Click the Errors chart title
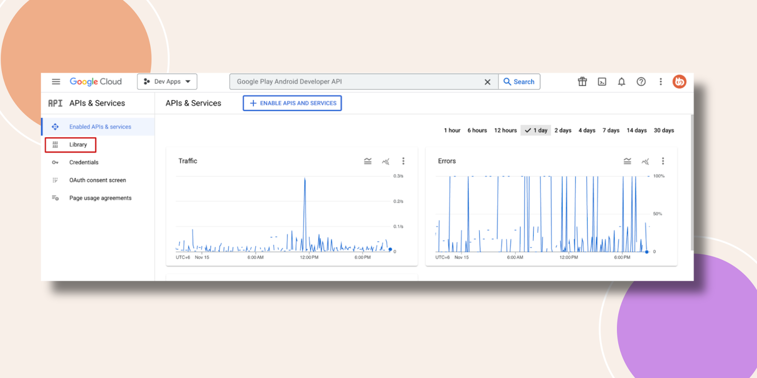Screen dimensions: 757x378 pos(447,161)
